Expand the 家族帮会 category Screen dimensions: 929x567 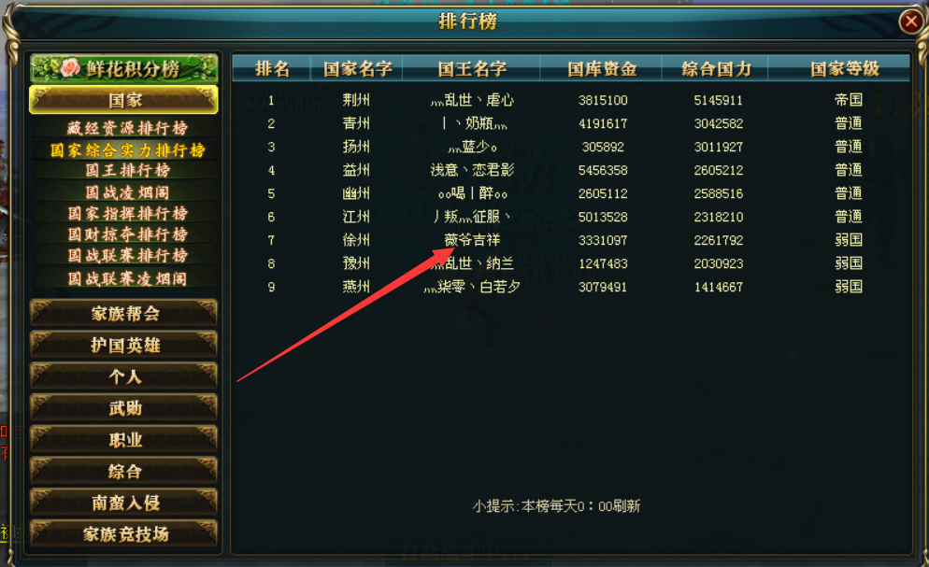(124, 313)
